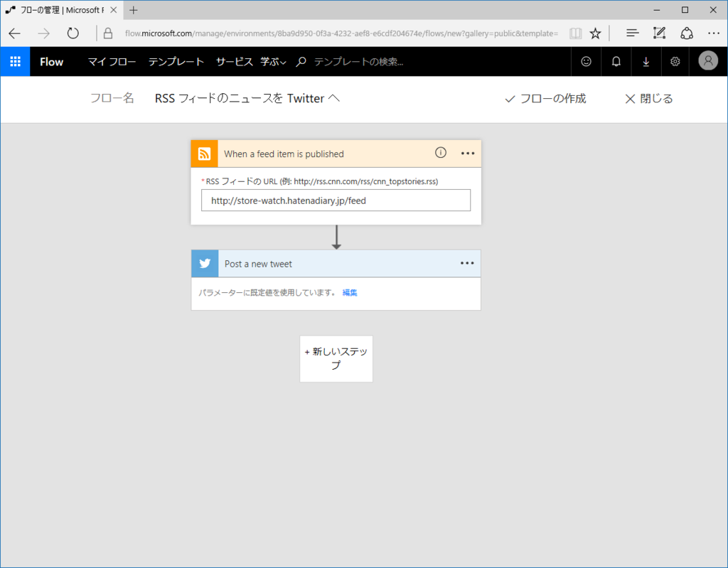The width and height of the screenshot is (728, 568).
Task: Open the app launcher waffle icon
Action: pos(16,61)
